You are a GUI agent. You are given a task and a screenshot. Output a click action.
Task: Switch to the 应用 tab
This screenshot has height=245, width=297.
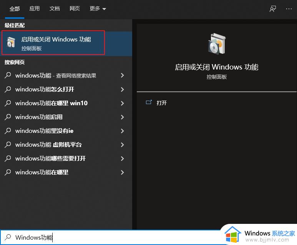35,8
